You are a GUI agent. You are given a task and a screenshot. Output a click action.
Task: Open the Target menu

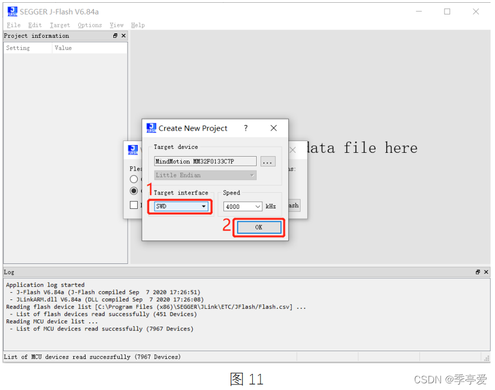point(59,25)
